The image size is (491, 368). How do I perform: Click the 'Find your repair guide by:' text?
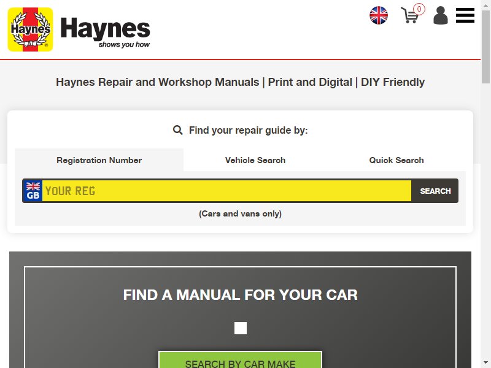coord(248,130)
